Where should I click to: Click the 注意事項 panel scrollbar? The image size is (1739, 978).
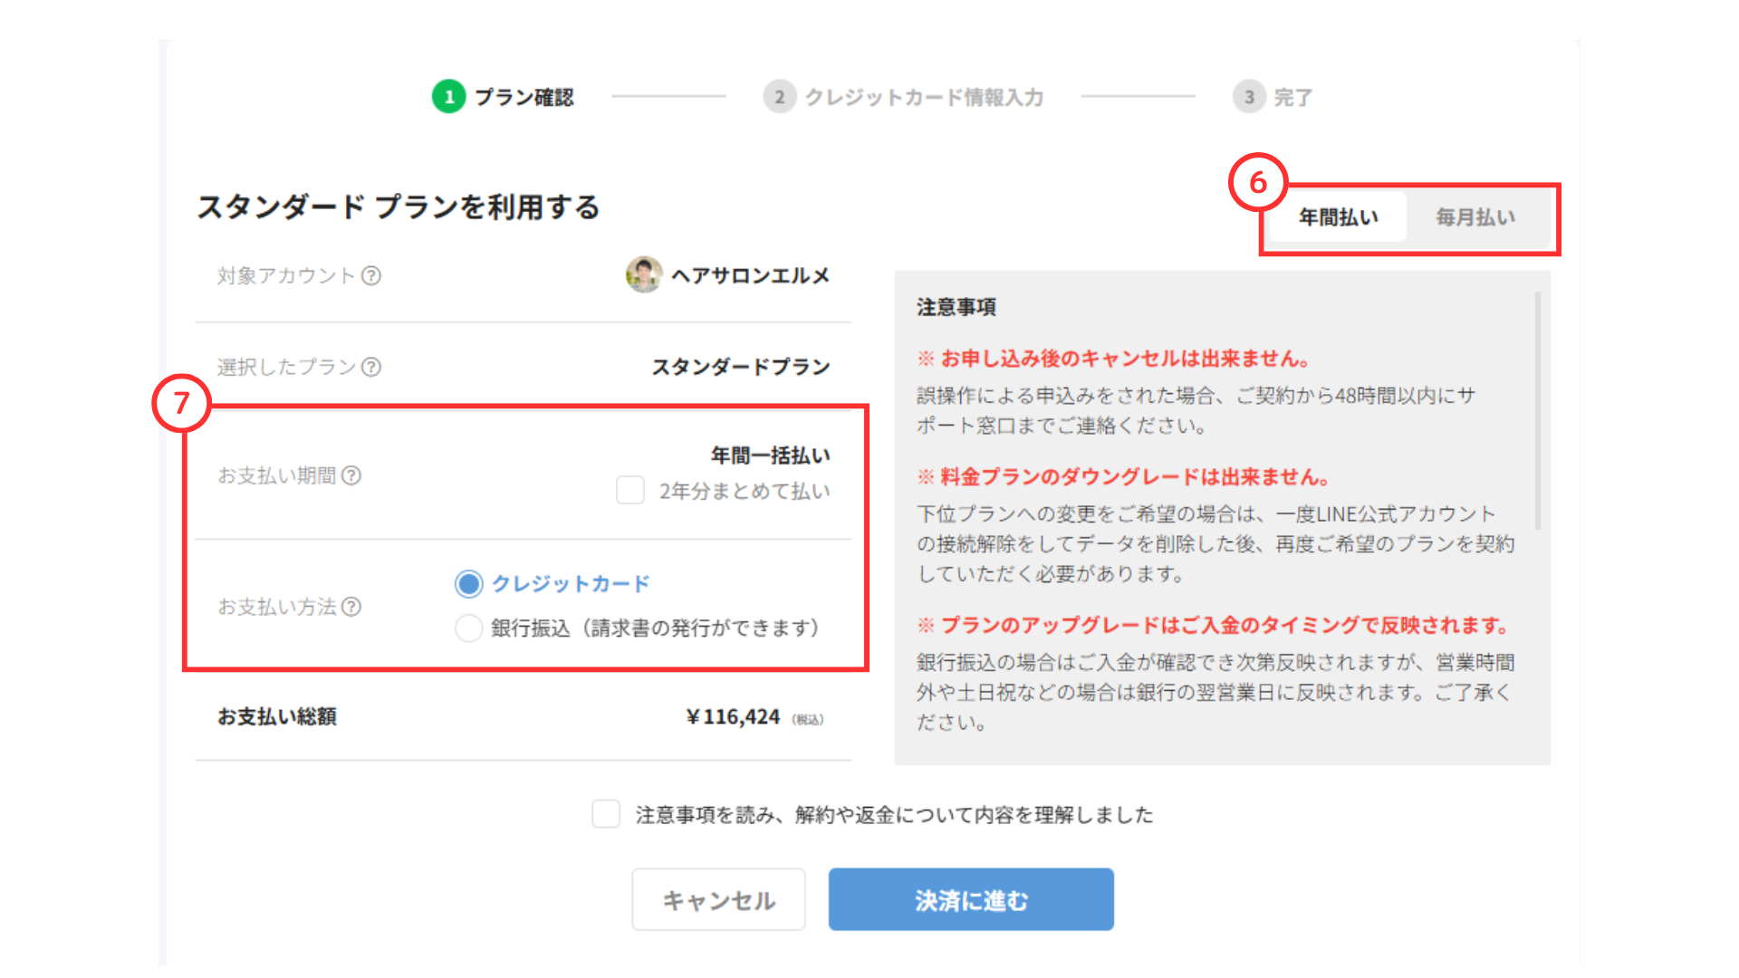(x=1537, y=411)
